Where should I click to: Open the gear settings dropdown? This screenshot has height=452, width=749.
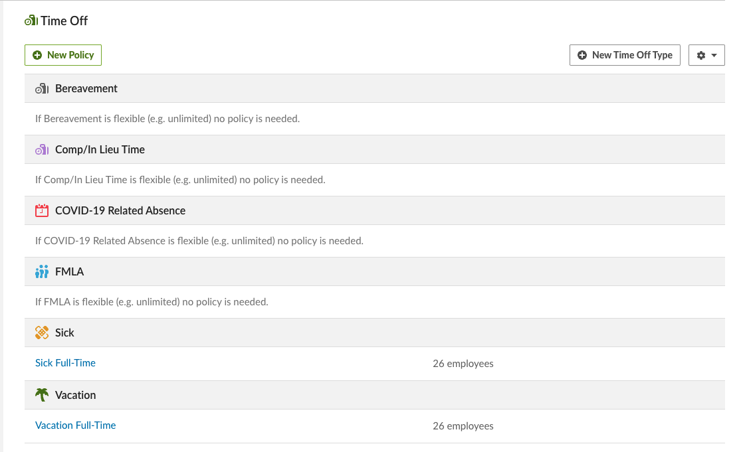(x=706, y=55)
